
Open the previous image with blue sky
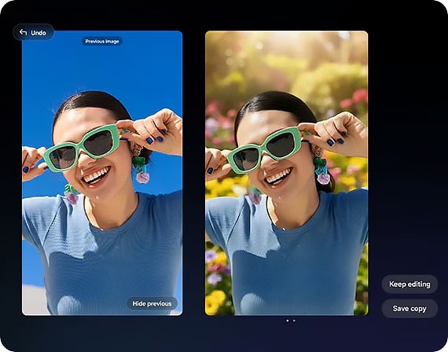(x=102, y=173)
